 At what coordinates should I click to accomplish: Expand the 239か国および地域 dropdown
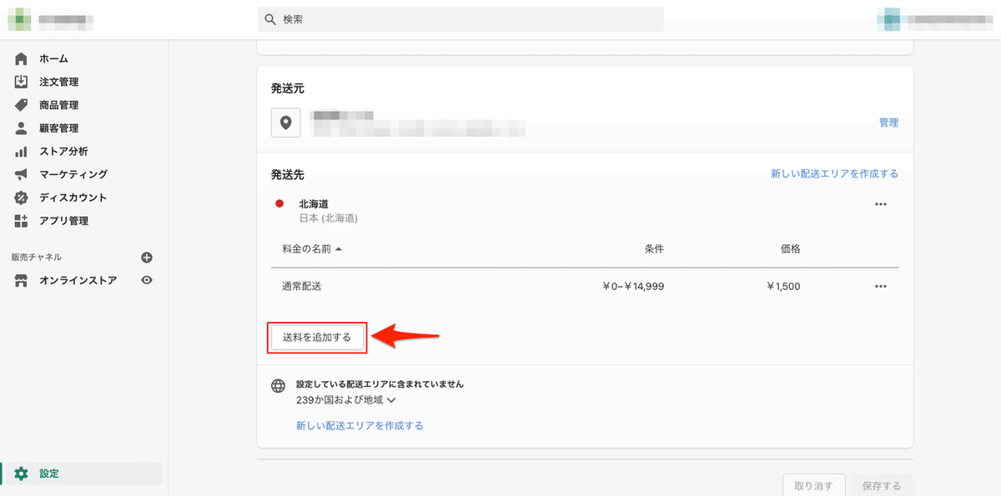(345, 400)
